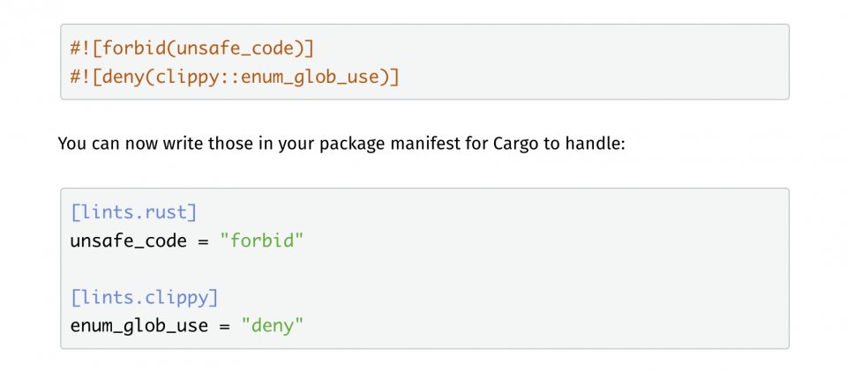Screen dimensions: 847x370
Task: Click the enum_glob_use key in the manifest
Action: click(139, 326)
